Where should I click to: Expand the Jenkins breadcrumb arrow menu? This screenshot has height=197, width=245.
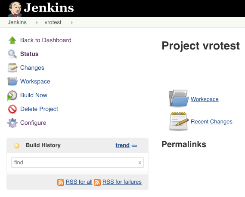point(37,22)
